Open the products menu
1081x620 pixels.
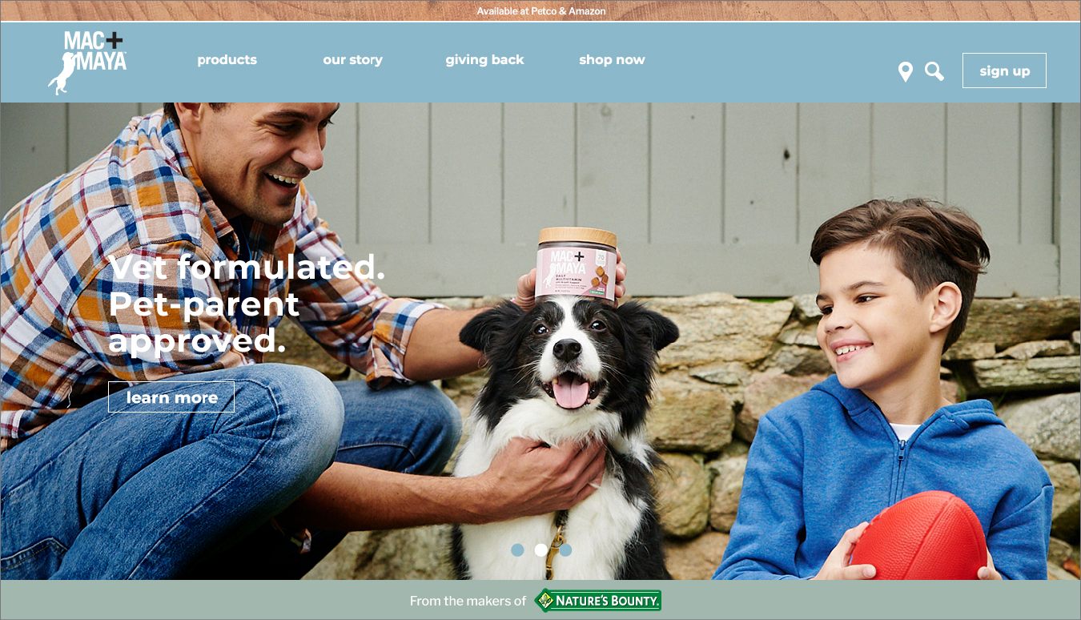227,60
